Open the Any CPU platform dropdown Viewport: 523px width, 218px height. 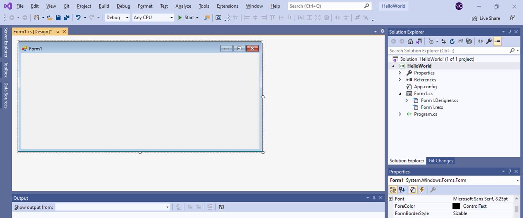coord(172,17)
